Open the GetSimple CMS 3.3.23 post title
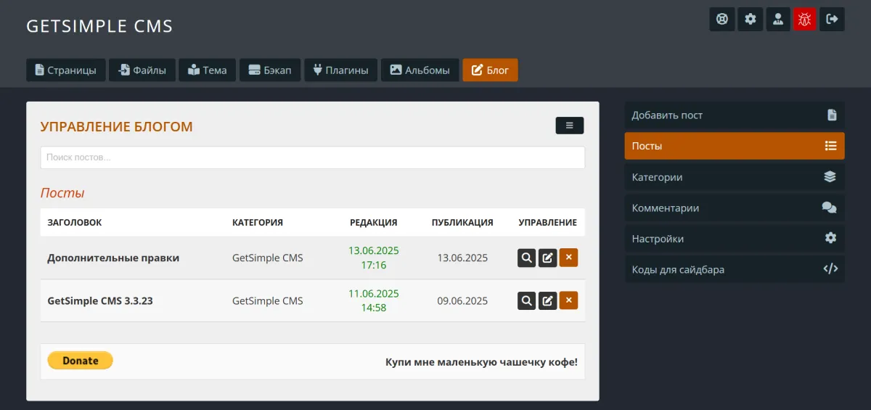The image size is (871, 410). [x=100, y=300]
